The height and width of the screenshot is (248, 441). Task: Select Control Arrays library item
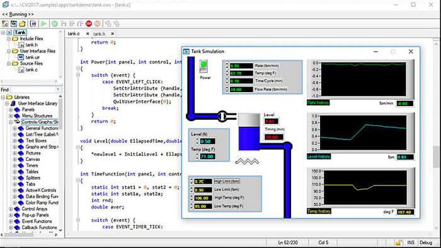pos(34,209)
